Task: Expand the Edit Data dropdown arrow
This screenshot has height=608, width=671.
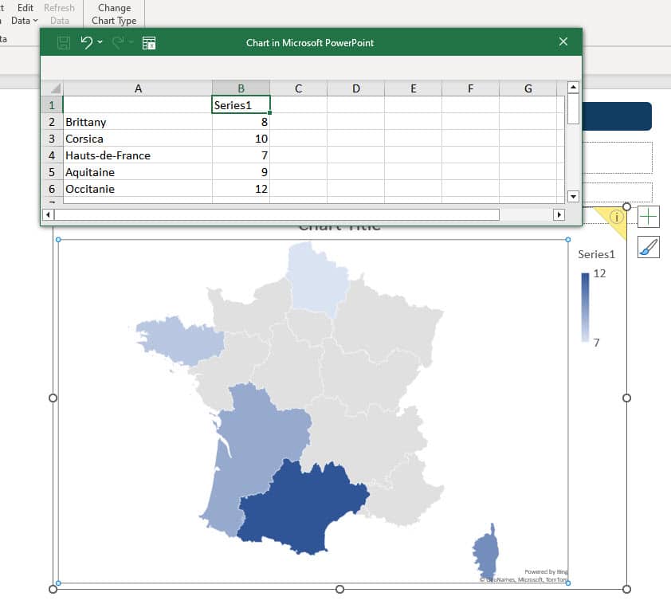Action: [37, 21]
